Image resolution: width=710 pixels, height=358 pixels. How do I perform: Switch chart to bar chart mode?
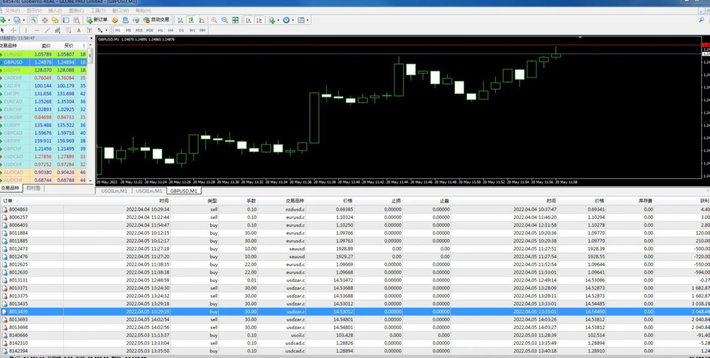coord(181,20)
